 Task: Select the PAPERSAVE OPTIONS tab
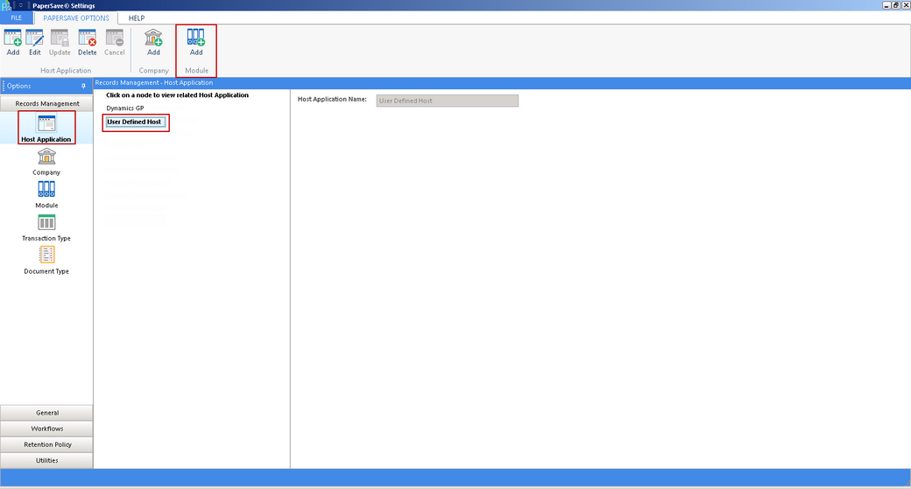pyautogui.click(x=76, y=17)
